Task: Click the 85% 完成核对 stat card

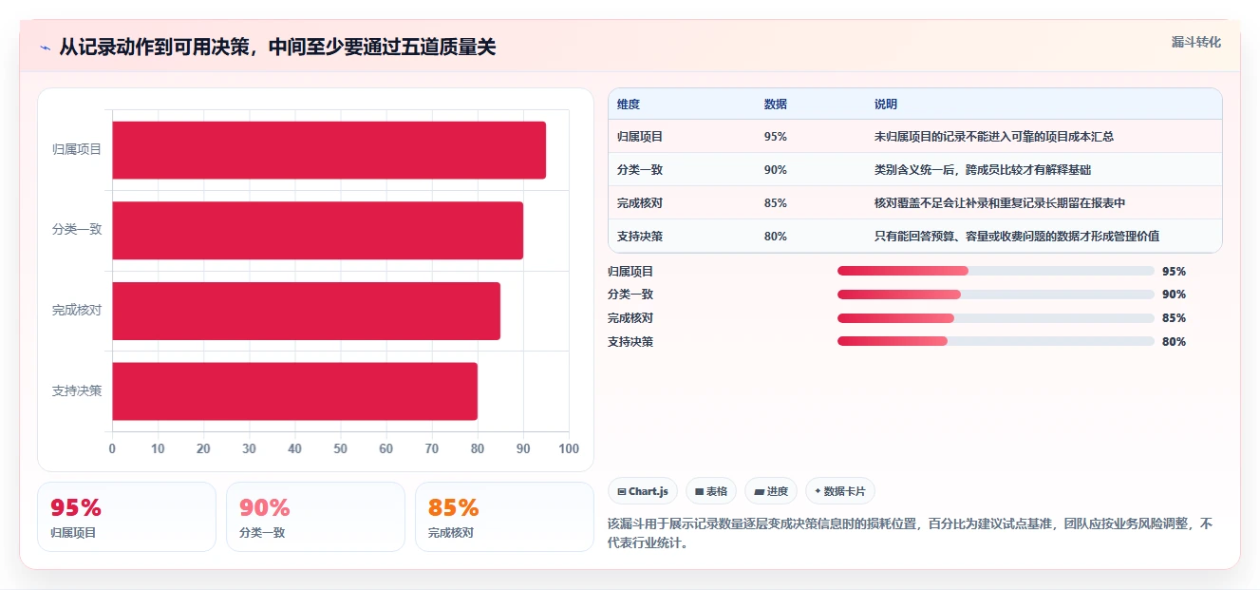Action: coord(504,517)
